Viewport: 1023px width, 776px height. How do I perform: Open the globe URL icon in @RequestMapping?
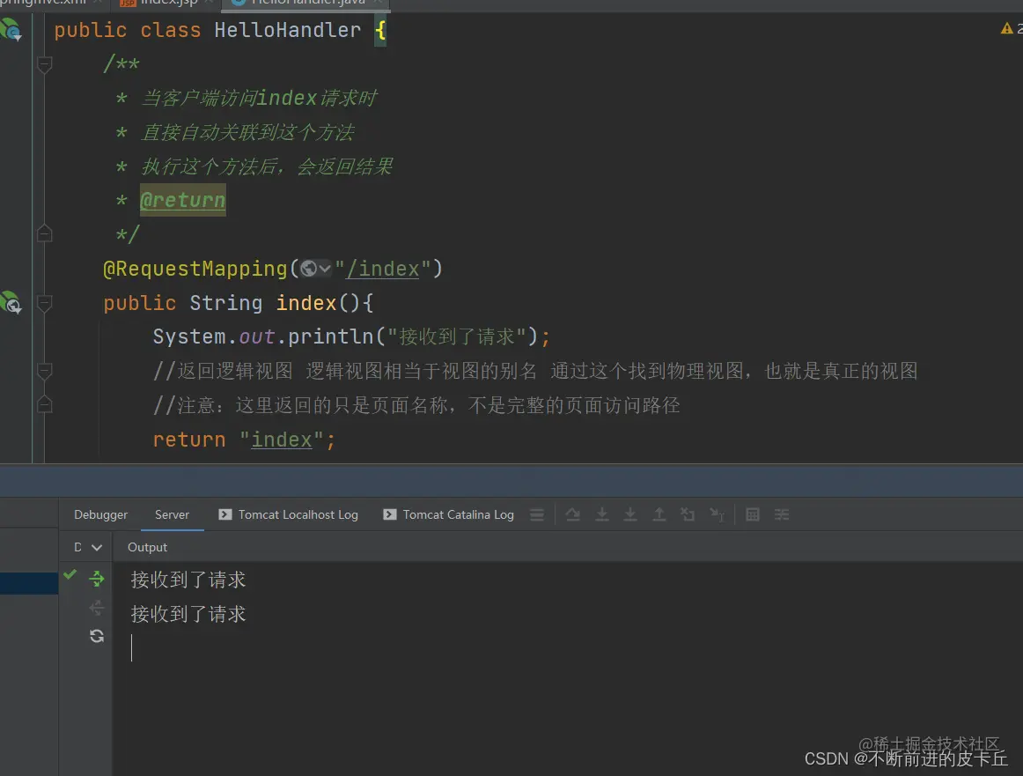click(316, 269)
